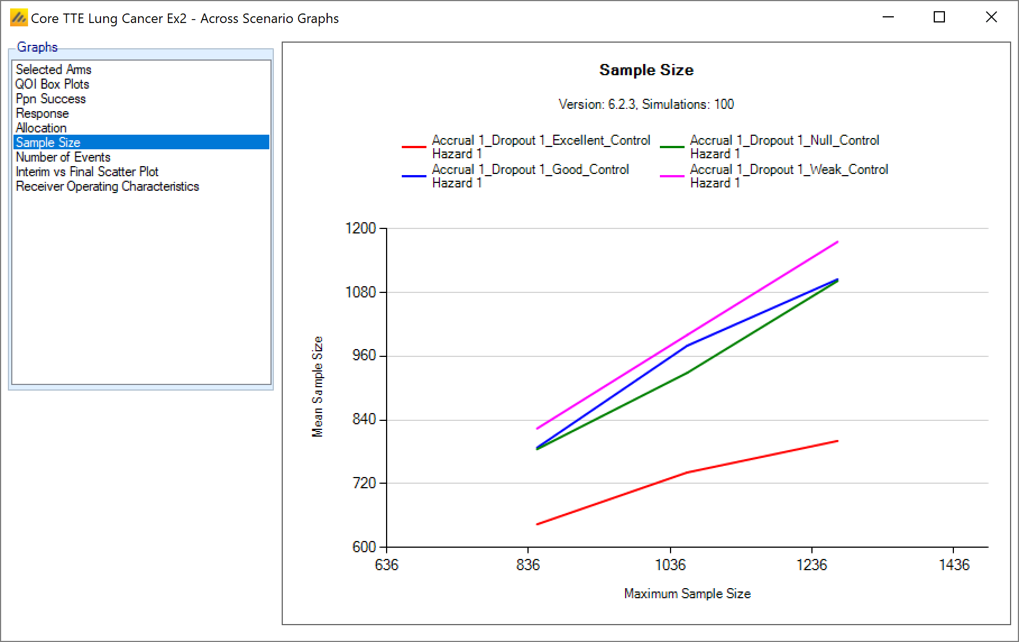
Task: Minimize the Across Scenario Graphs window
Action: pos(888,17)
